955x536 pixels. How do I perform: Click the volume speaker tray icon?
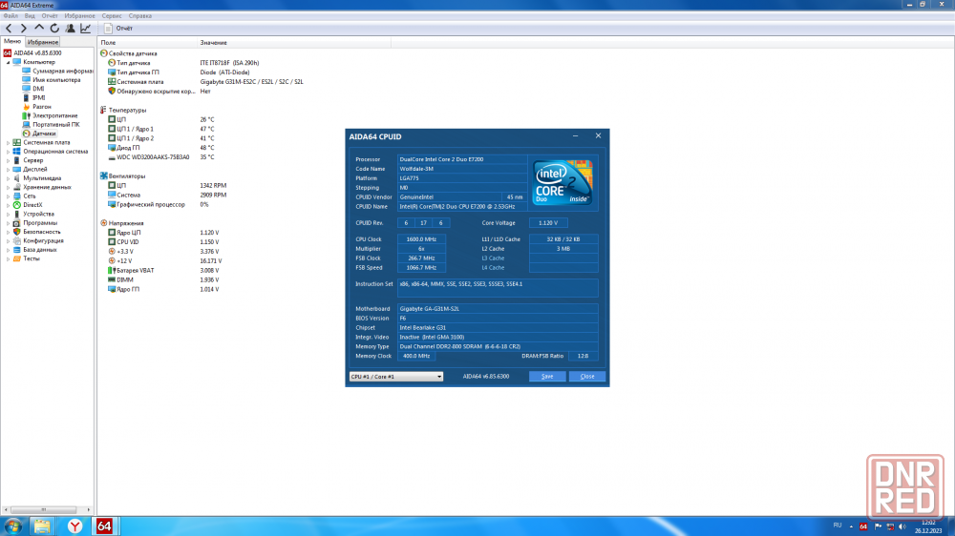[x=902, y=526]
